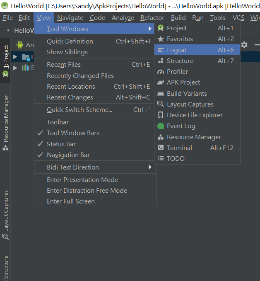Select Recent Changes
The height and width of the screenshot is (281, 260).
pos(94,97)
